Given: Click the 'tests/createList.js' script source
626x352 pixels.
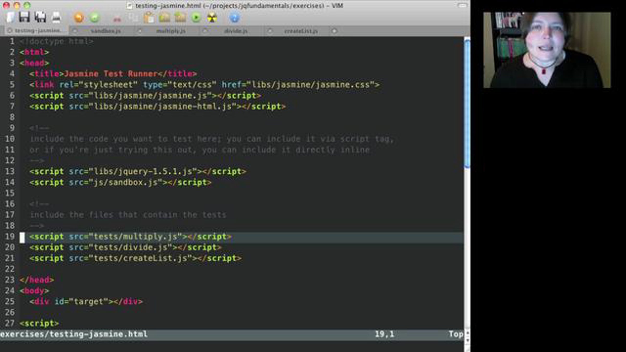Looking at the screenshot, I should (x=140, y=258).
